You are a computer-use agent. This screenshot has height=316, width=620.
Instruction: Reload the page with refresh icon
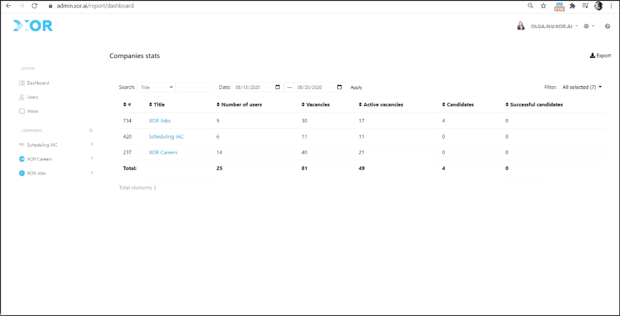click(34, 6)
